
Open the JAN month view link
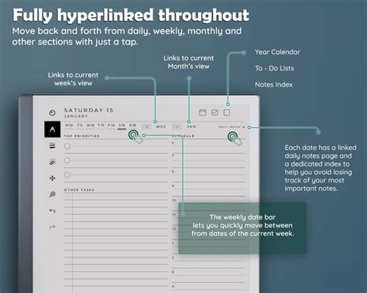click(x=191, y=127)
